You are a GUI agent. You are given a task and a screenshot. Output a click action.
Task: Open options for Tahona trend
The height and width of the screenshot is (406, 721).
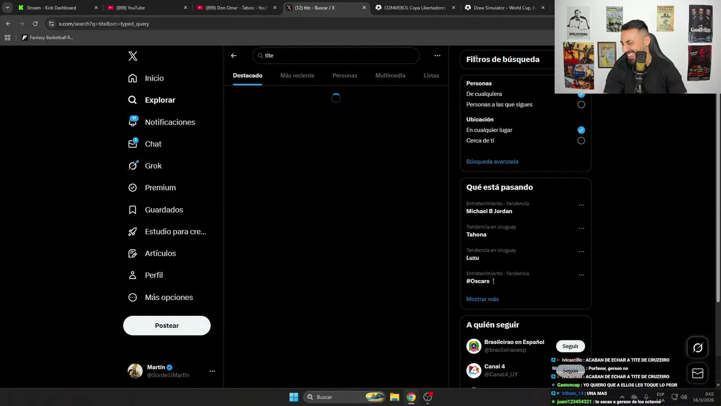click(x=581, y=228)
